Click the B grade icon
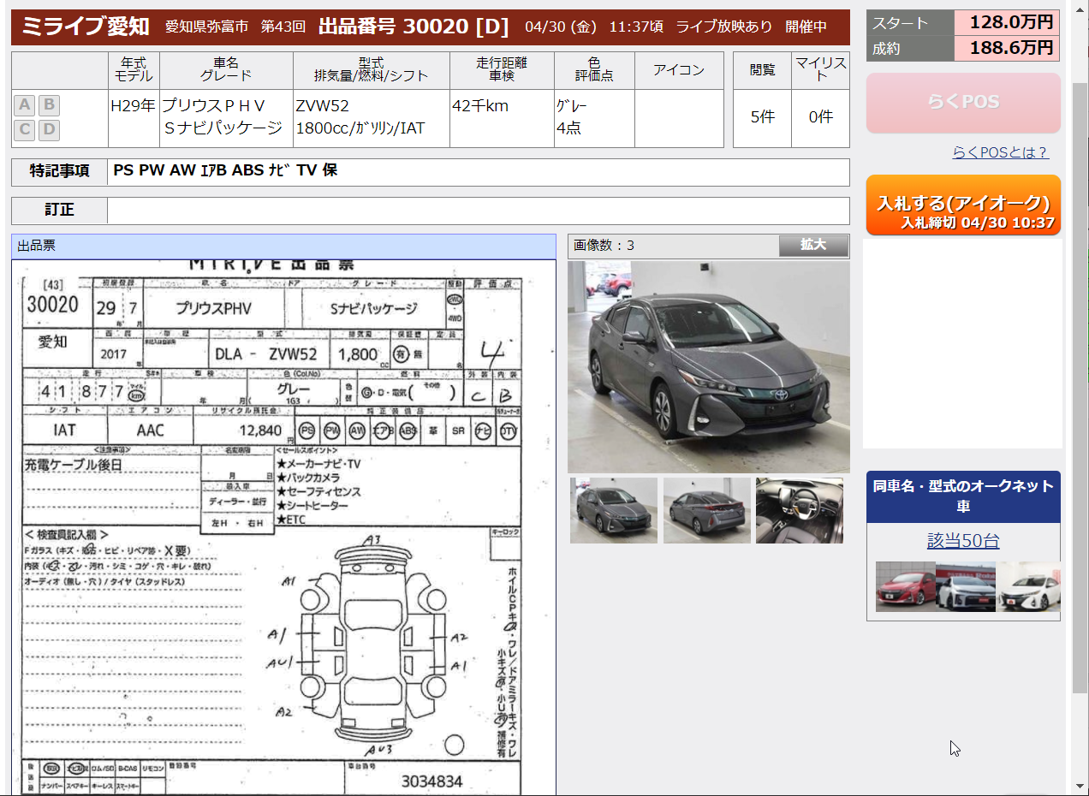Viewport: 1089px width, 796px height. (x=49, y=105)
